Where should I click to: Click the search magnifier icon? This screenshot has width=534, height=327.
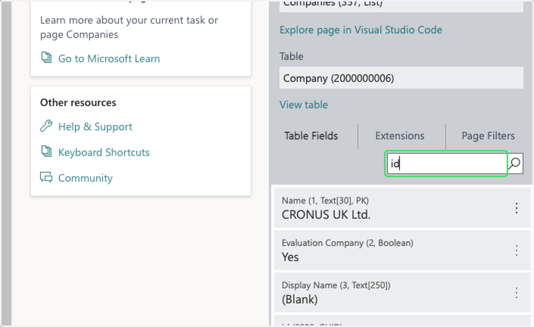tap(515, 163)
